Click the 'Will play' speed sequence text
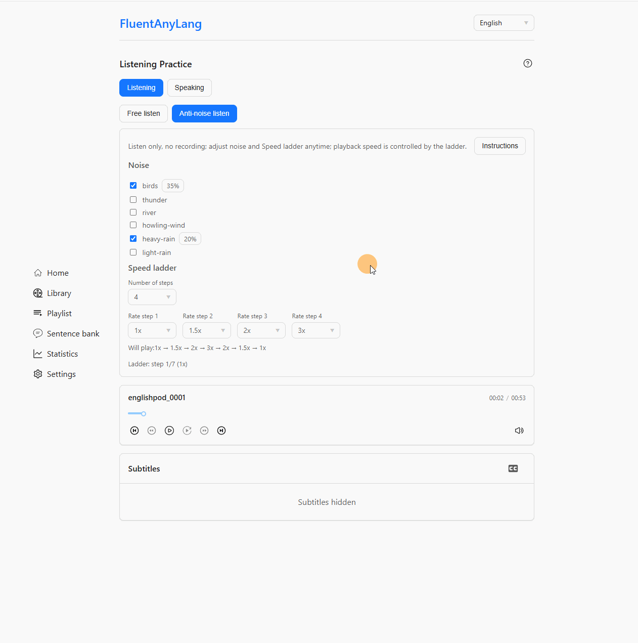 point(197,348)
